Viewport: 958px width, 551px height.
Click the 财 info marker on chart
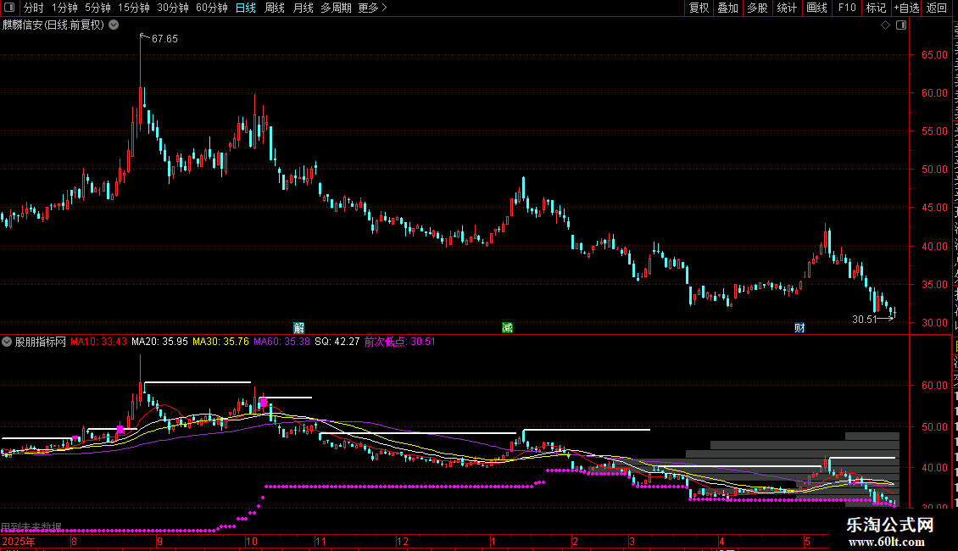click(799, 328)
